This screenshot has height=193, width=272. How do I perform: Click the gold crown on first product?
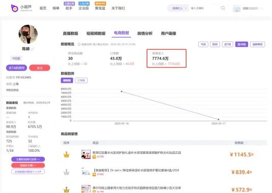pyautogui.click(x=66, y=154)
